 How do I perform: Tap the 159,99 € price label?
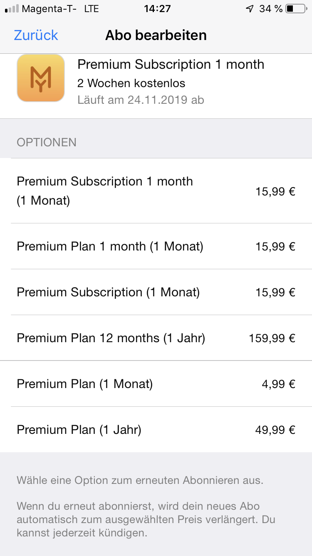tap(272, 338)
